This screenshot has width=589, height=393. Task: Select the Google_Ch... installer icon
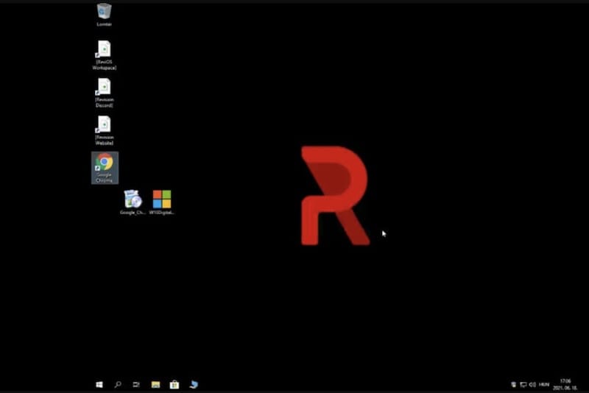point(133,202)
